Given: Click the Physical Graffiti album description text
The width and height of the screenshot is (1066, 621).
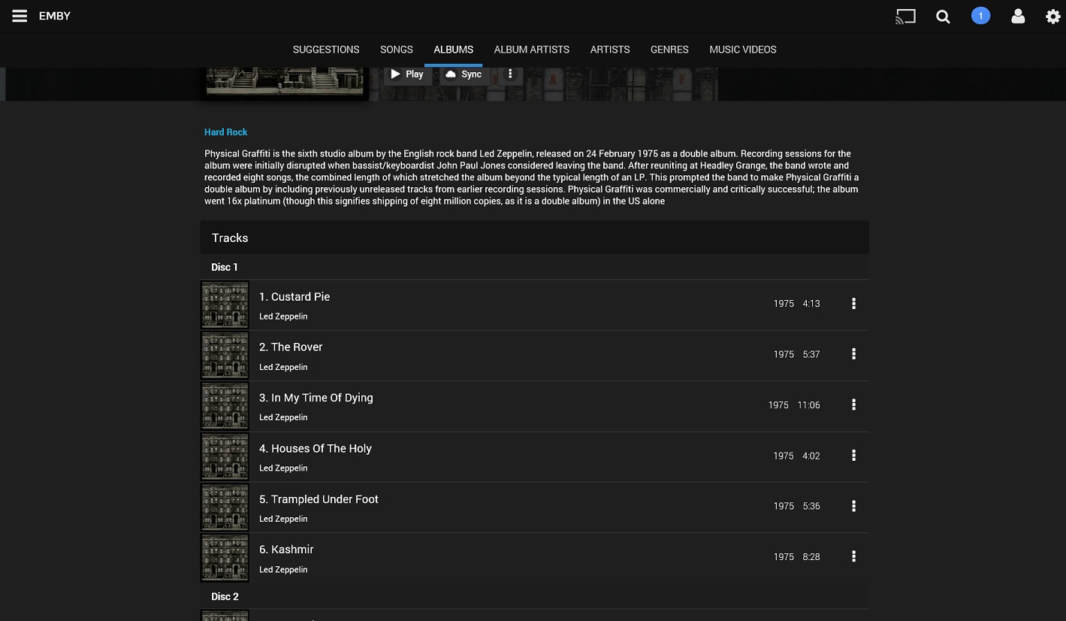Looking at the screenshot, I should [x=532, y=177].
